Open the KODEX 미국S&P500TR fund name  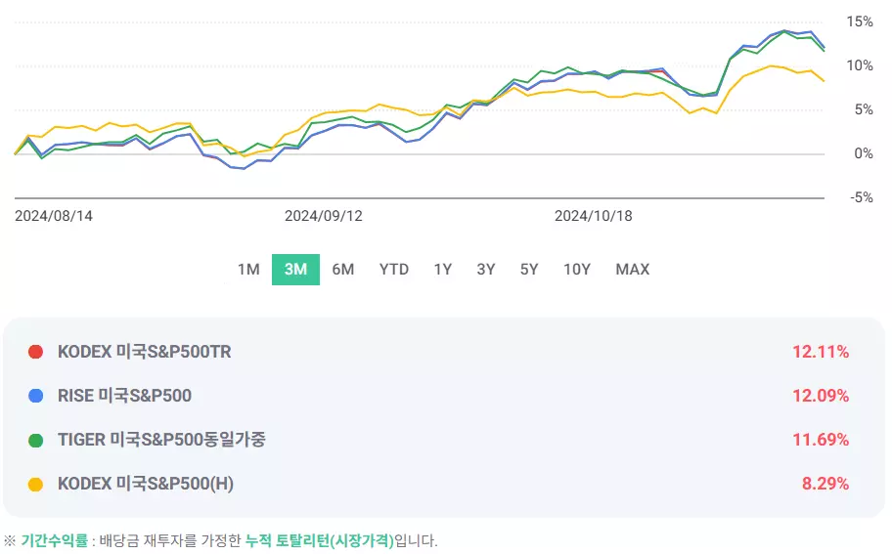145,352
